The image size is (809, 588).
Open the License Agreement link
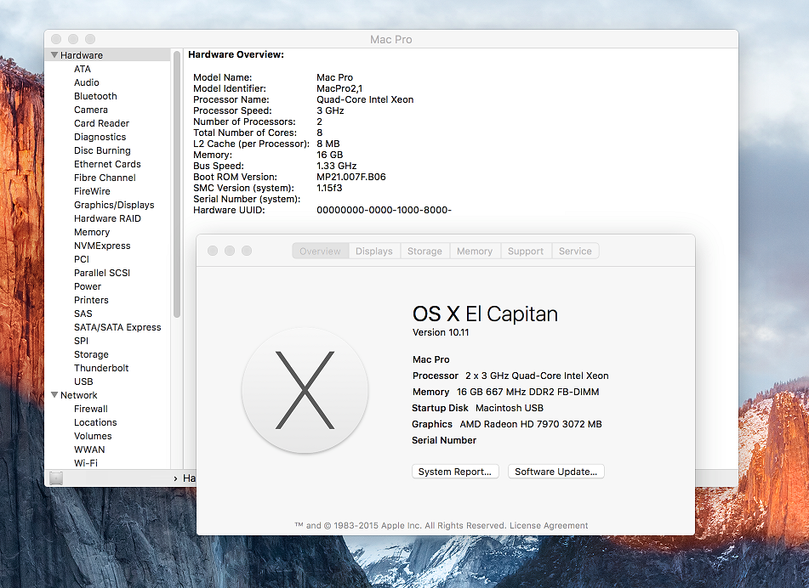(x=549, y=526)
